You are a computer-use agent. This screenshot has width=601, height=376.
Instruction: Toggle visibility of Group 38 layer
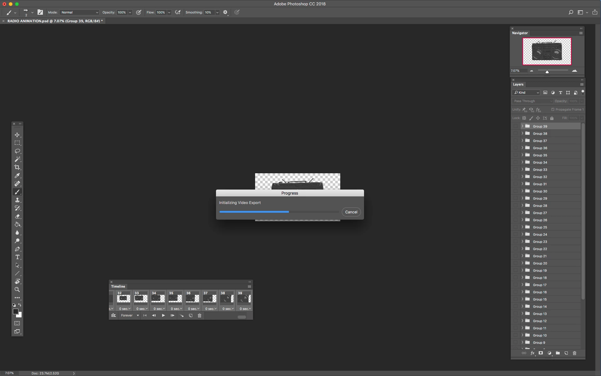click(515, 133)
